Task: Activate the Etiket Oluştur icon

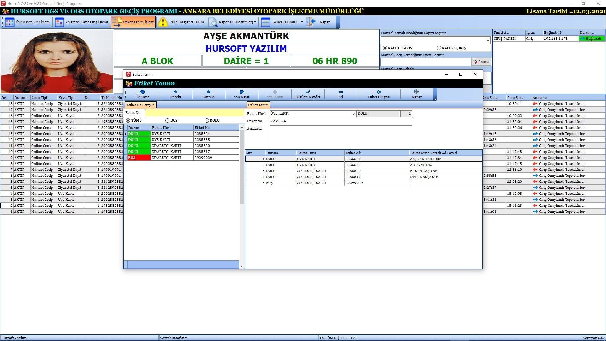Action: [x=379, y=94]
